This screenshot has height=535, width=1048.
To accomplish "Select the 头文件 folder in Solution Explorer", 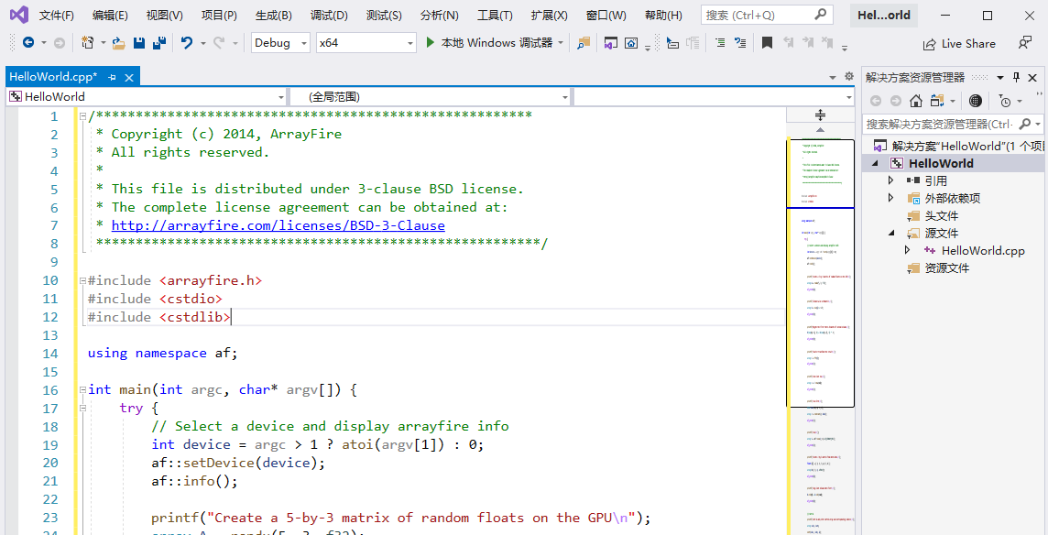I will 933,215.
